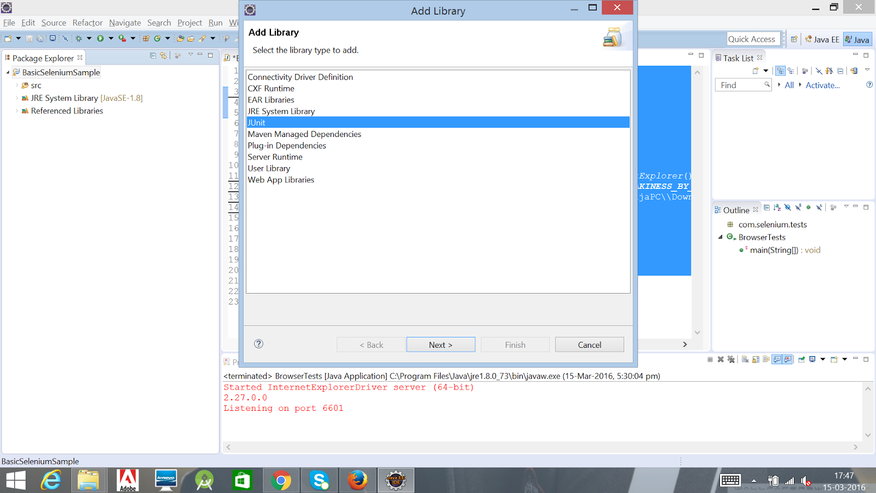Click the All link in Task List
Image resolution: width=876 pixels, height=493 pixels.
click(x=789, y=85)
